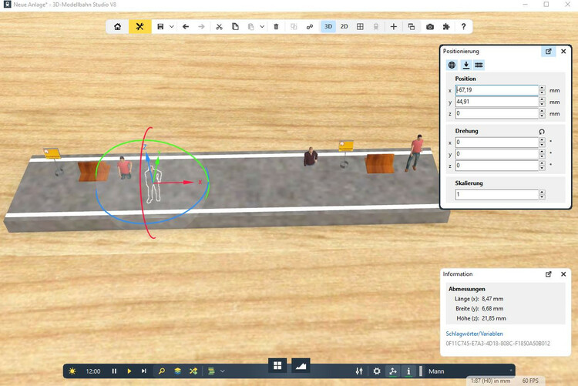This screenshot has height=386, width=578.
Task: Click the drop to ground icon
Action: pyautogui.click(x=466, y=65)
